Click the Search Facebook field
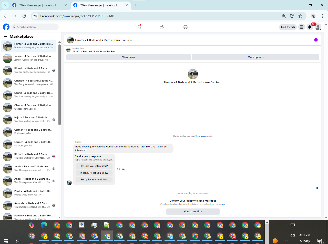328x244 pixels. (35, 27)
